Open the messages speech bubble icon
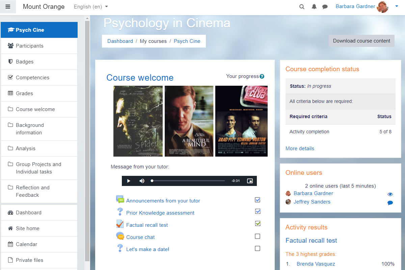This screenshot has height=270, width=405. 325,7
